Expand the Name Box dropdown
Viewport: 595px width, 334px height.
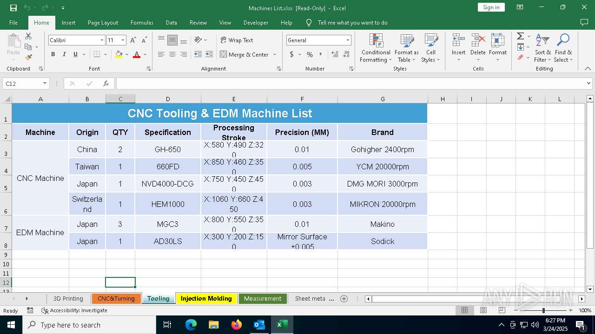pyautogui.click(x=45, y=83)
